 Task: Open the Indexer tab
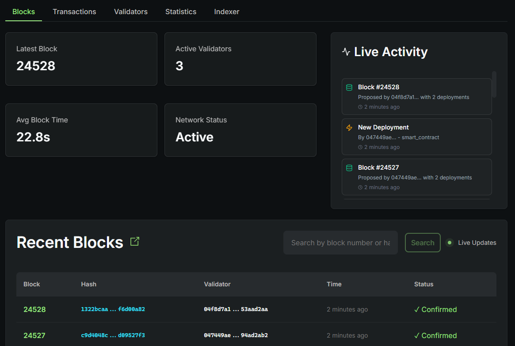[x=226, y=11]
